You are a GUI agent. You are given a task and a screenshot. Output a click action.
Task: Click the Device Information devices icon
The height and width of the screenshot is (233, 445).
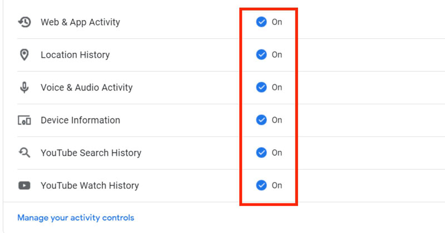(24, 120)
